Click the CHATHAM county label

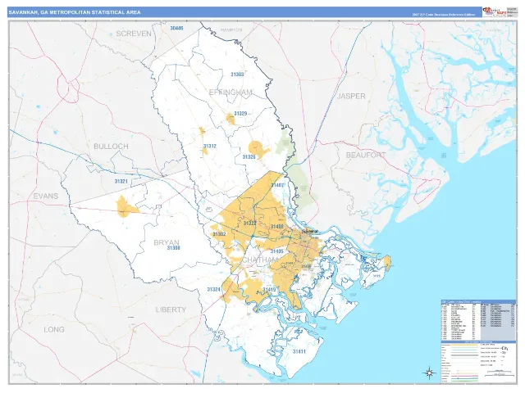pyautogui.click(x=260, y=260)
